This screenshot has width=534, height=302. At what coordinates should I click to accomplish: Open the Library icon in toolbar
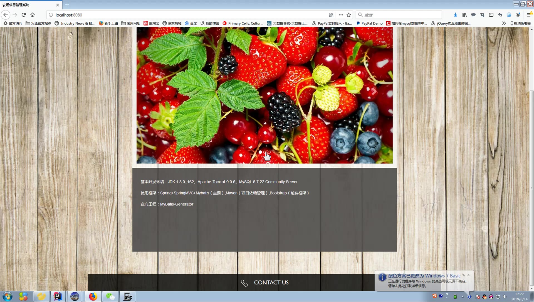click(x=464, y=15)
